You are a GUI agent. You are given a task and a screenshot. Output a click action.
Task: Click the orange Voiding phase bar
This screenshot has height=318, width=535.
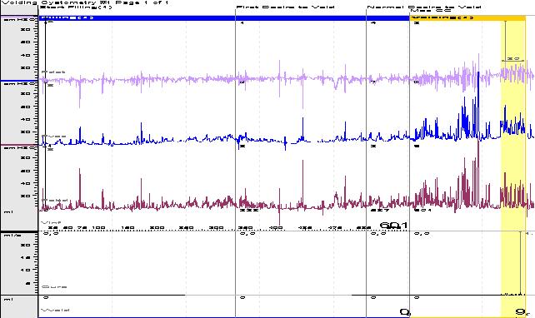(x=467, y=17)
